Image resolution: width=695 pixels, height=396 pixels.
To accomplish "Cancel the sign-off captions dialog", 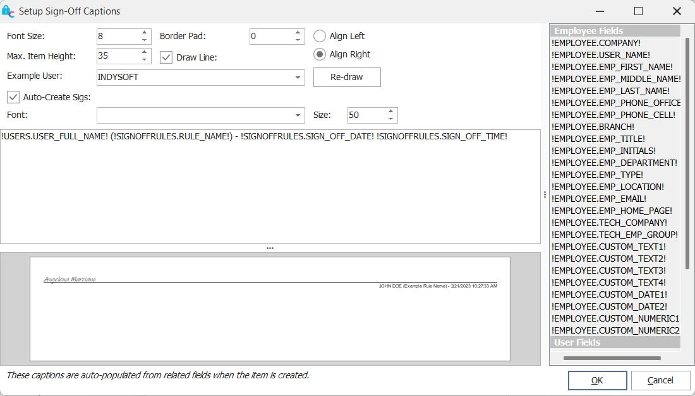I will (660, 380).
